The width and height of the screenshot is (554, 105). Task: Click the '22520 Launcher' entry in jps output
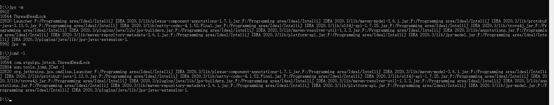[x=16, y=21]
